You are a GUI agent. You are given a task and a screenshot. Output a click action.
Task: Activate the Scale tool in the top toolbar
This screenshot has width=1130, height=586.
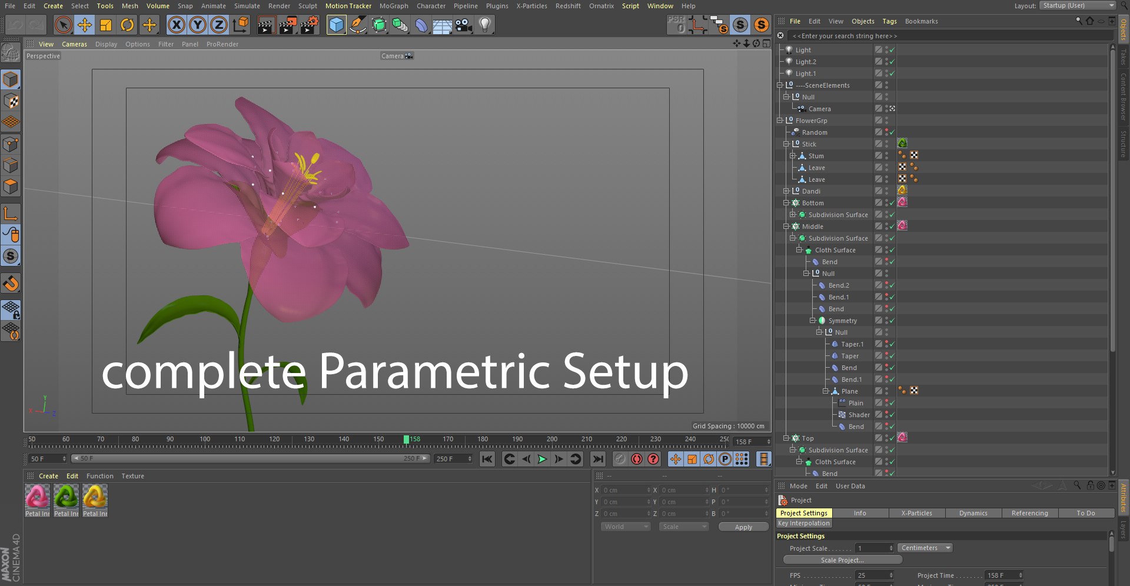[x=106, y=25]
